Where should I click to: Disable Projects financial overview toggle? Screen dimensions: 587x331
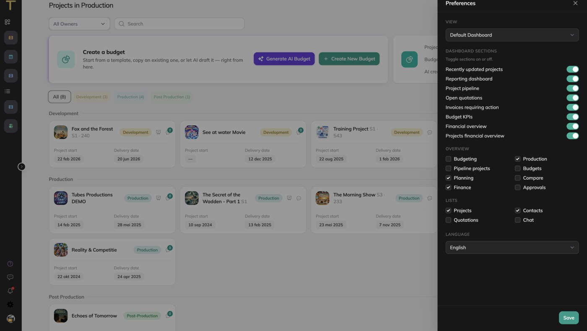click(x=572, y=136)
